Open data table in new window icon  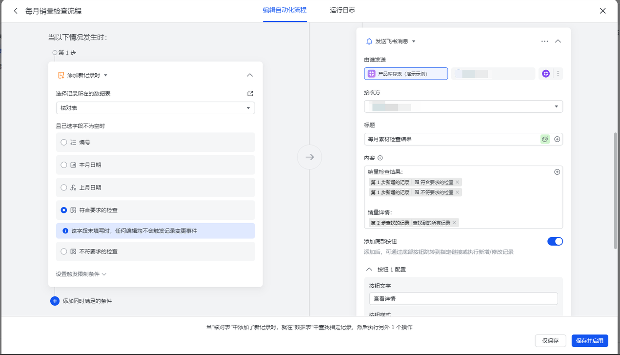(x=250, y=94)
